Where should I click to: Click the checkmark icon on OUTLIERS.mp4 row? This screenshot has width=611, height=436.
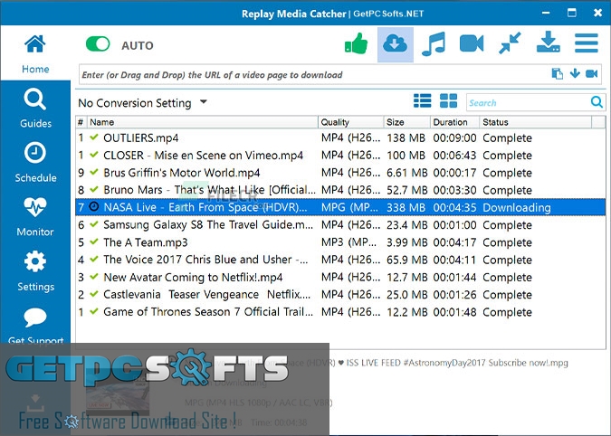click(94, 137)
